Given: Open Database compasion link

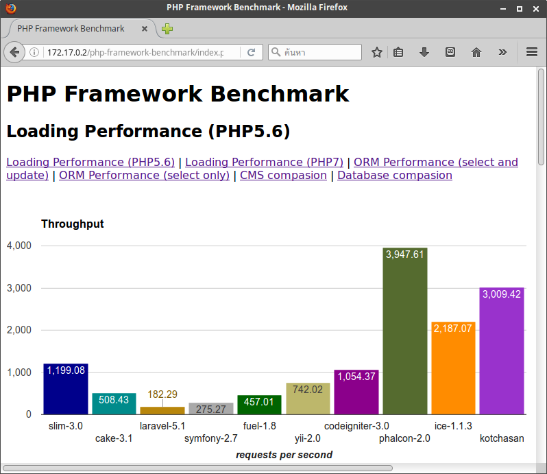Looking at the screenshot, I should [395, 175].
